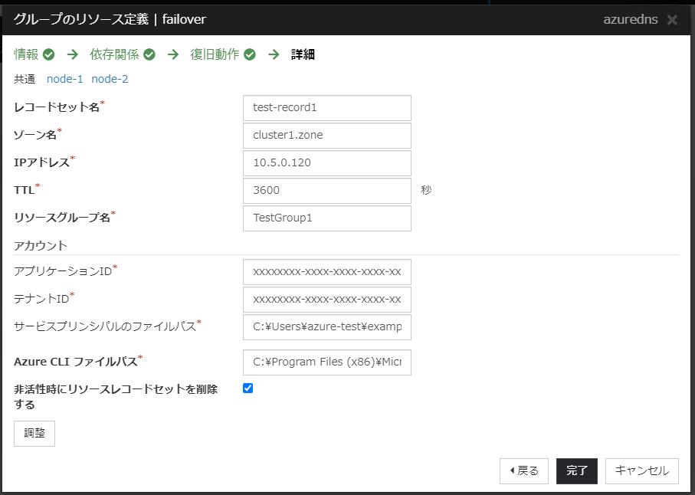This screenshot has height=495, width=695.
Task: Uncheck 非活性時にリソースレコードセットを削除する checkbox
Action: pos(248,388)
